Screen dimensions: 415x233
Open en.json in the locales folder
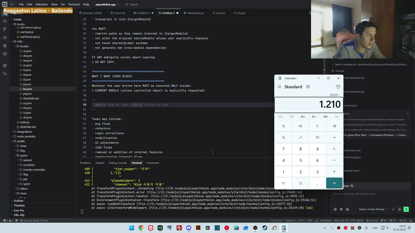tap(27, 61)
